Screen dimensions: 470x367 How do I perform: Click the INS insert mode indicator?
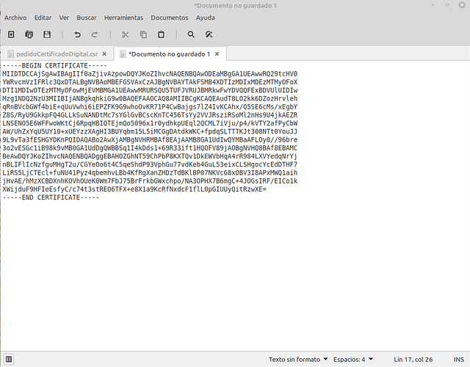(x=458, y=359)
